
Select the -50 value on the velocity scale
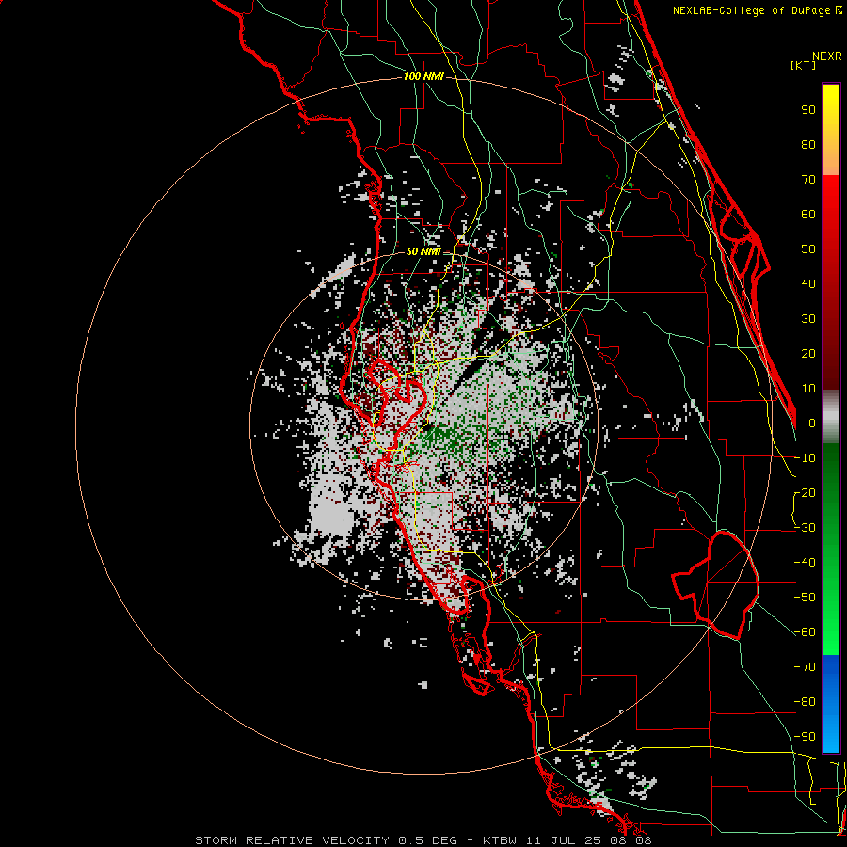805,598
